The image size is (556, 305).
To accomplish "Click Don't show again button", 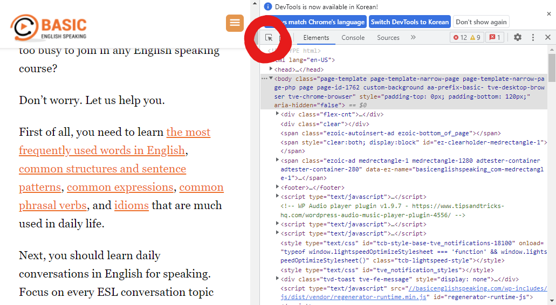I will coord(481,22).
